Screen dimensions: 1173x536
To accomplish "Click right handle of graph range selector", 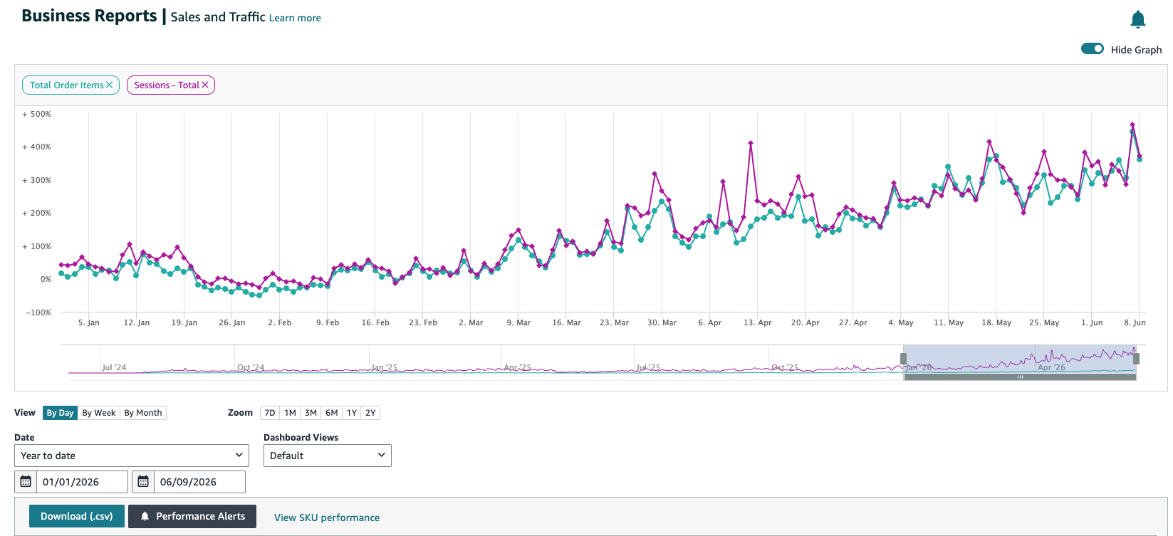I will [x=1136, y=359].
